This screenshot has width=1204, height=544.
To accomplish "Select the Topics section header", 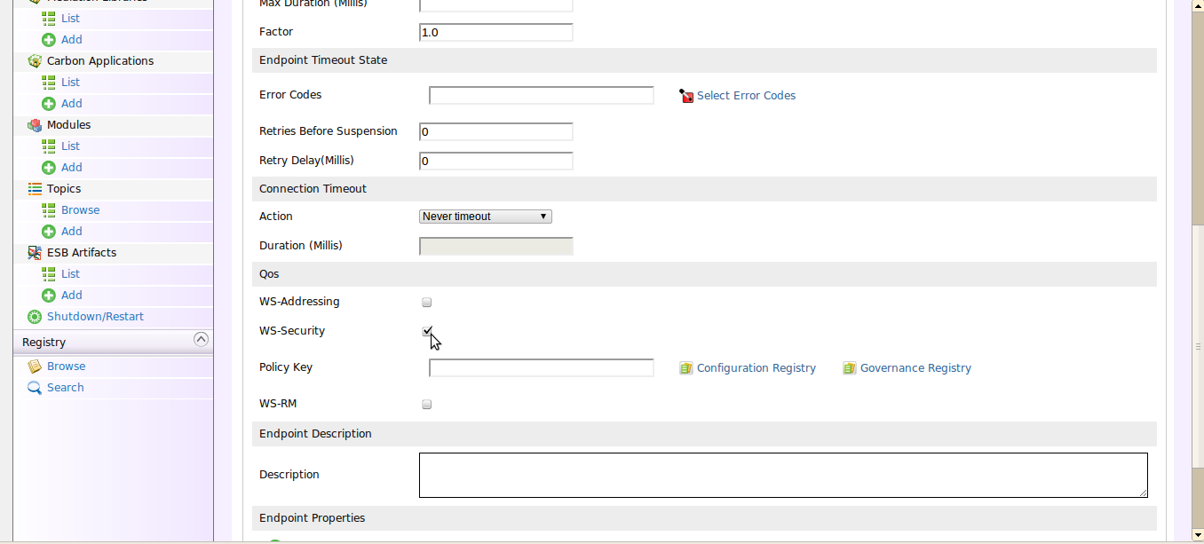I will [x=62, y=188].
